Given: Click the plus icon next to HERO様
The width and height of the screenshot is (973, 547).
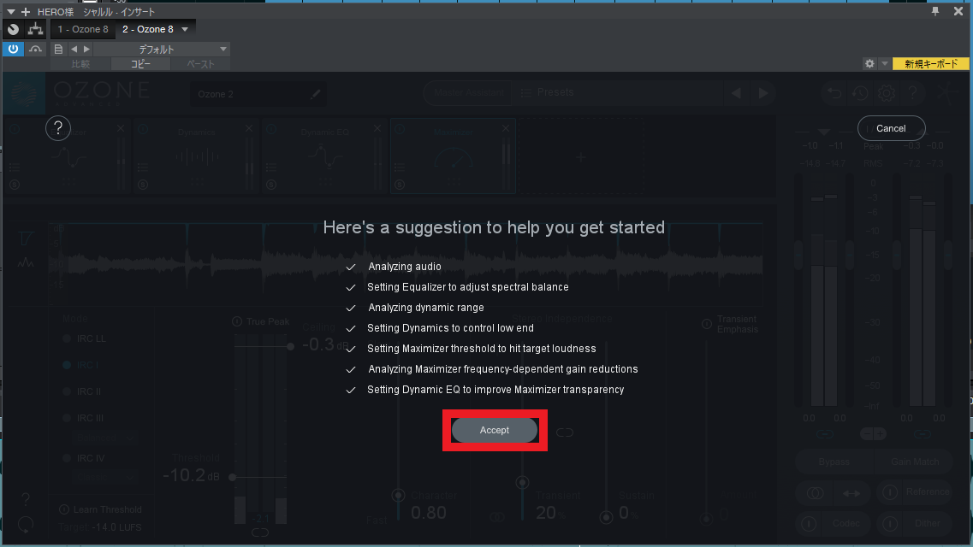Looking at the screenshot, I should click(x=26, y=12).
